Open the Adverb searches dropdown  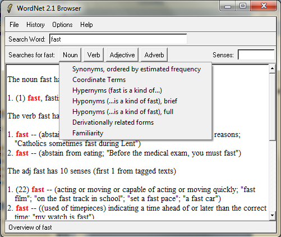pos(154,55)
